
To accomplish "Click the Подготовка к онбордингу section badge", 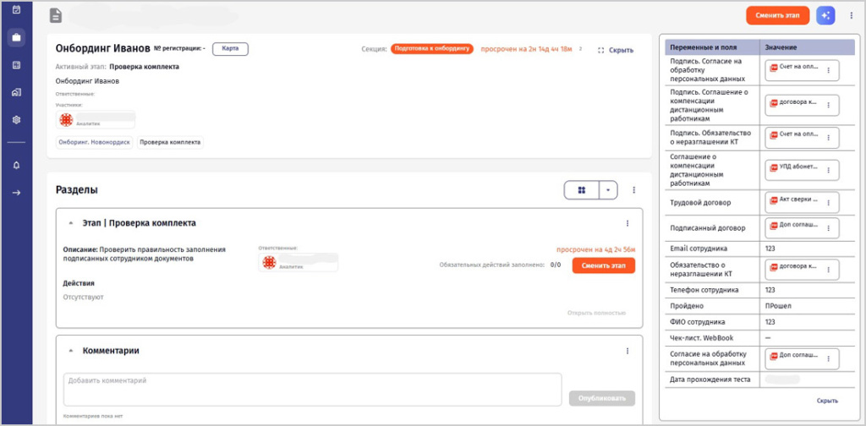I will (x=432, y=48).
